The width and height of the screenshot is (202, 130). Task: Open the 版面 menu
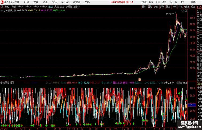[x=151, y=2]
